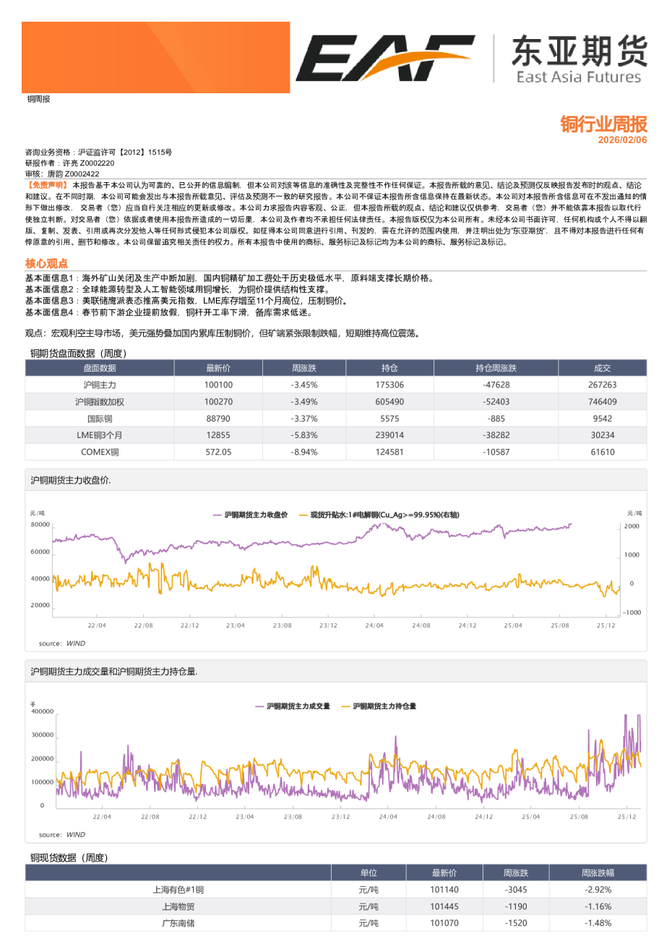Image resolution: width=672 pixels, height=942 pixels.
Task: Click the 东亚期货 East Asia Futures brand name
Action: tap(579, 59)
